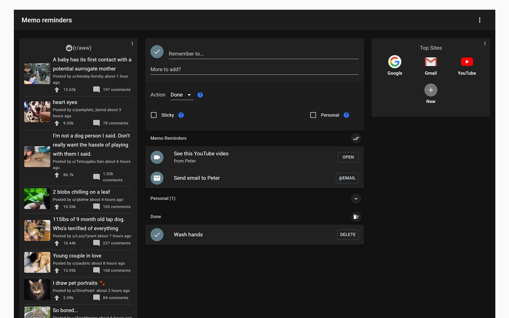This screenshot has width=509, height=318.
Task: Click the checkmark icon beside Wash hands
Action: (157, 235)
